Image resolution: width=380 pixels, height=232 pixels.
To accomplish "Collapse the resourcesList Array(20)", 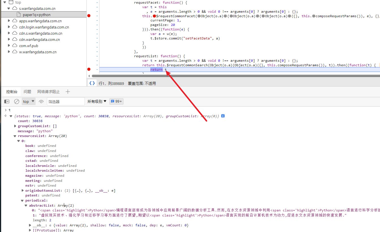I will tap(15, 136).
